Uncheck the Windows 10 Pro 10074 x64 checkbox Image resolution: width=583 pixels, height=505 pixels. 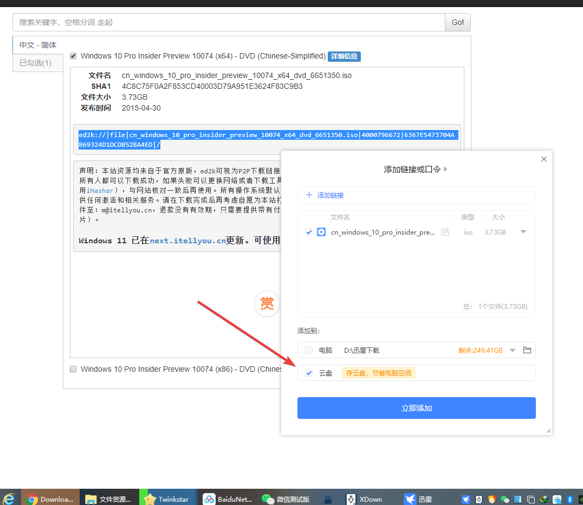73,56
